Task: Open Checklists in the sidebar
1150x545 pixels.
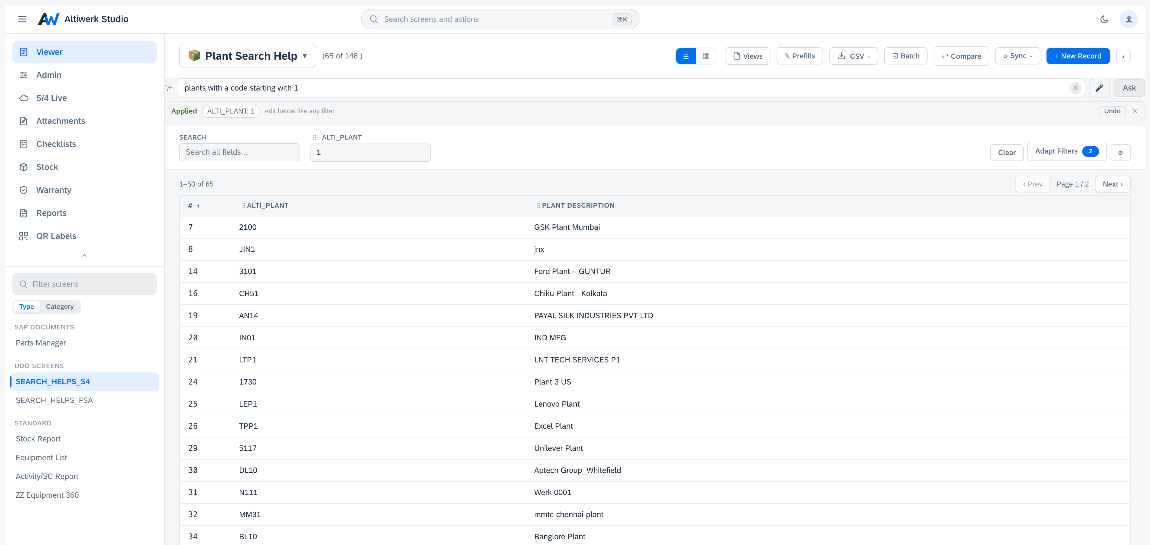Action: click(x=84, y=144)
